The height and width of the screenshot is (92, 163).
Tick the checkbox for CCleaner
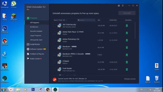(x=55, y=62)
